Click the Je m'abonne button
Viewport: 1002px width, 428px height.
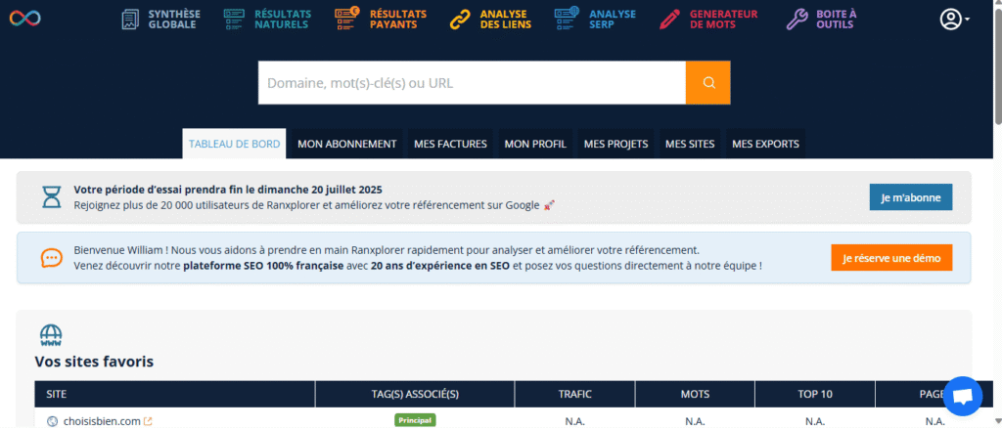click(911, 197)
